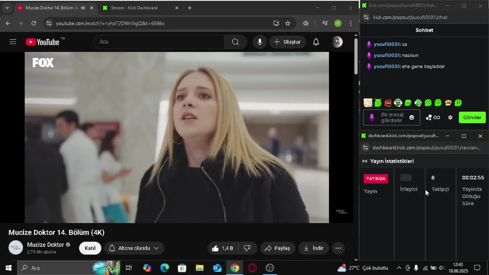The height and width of the screenshot is (275, 489).
Task: Open the weather widget 27°C Çok bulutlu
Action: [363, 268]
